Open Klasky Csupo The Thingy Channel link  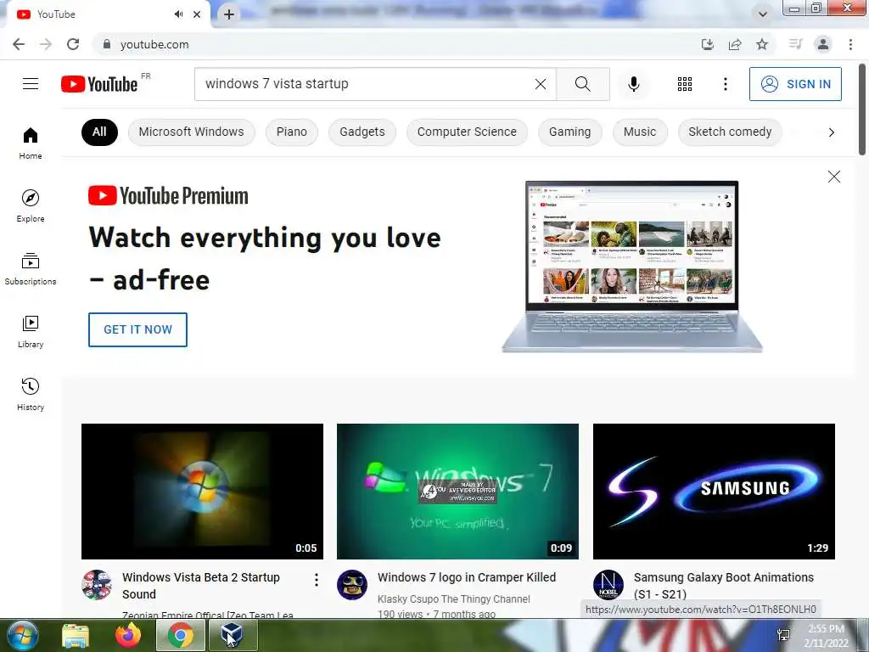pyautogui.click(x=453, y=599)
